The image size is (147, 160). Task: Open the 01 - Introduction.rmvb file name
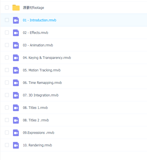tap(40, 20)
